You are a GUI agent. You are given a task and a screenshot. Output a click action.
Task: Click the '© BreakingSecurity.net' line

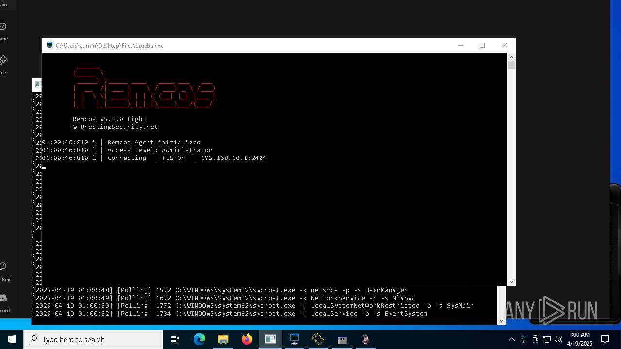pyautogui.click(x=115, y=127)
